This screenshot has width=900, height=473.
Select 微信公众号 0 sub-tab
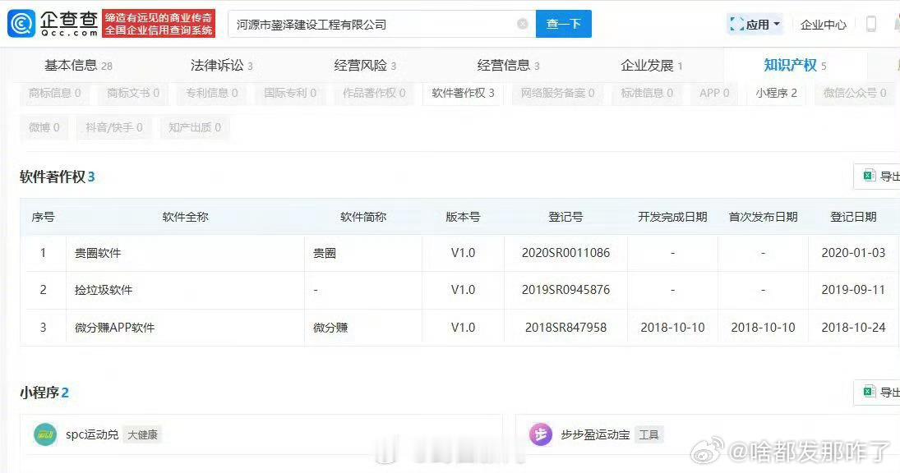tap(855, 93)
